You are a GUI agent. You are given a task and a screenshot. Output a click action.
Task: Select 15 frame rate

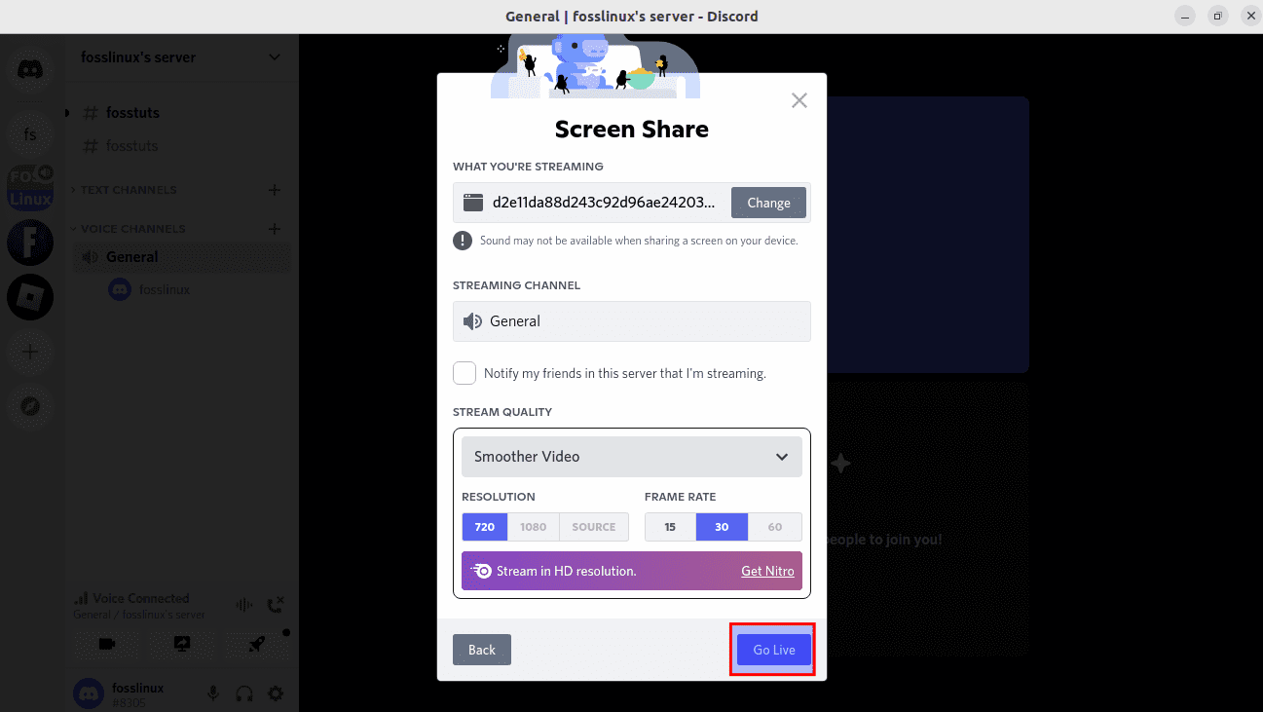[x=670, y=527]
